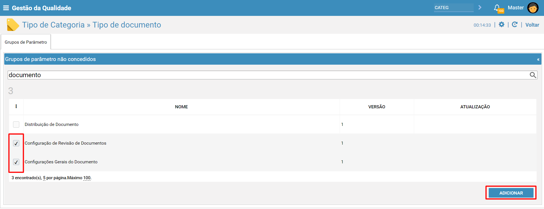Sort by the NOME column header

coord(181,107)
